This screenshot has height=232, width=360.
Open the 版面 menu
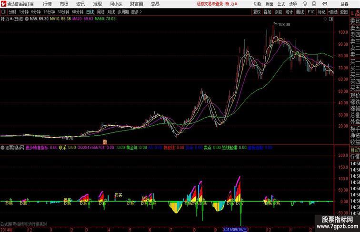coord(270,4)
